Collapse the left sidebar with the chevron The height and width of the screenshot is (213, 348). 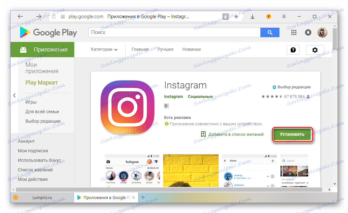(x=14, y=95)
